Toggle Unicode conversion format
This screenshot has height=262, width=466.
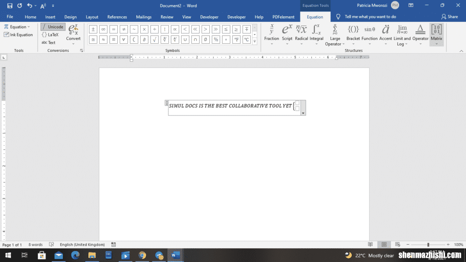click(x=53, y=27)
